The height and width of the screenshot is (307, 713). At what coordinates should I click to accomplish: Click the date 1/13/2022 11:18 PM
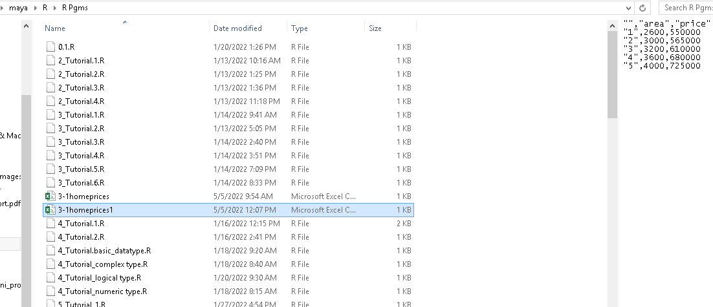247,101
